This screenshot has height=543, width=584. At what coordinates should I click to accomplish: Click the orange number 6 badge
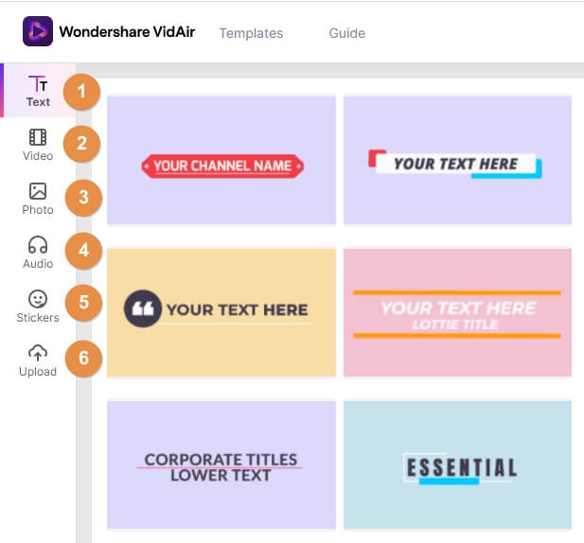click(x=83, y=358)
